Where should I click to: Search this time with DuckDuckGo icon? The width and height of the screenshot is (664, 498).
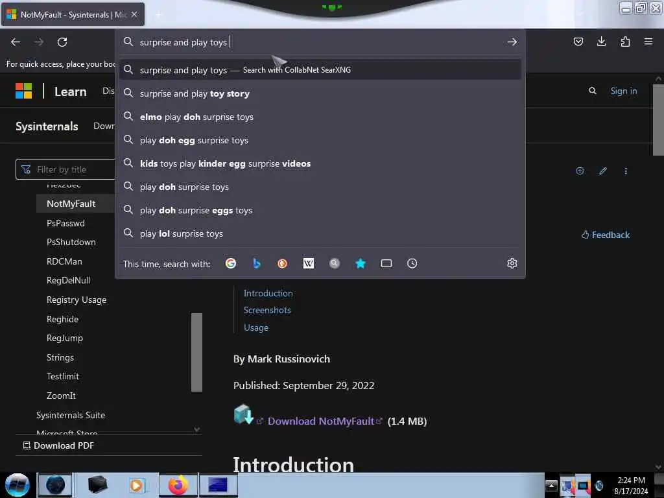(x=282, y=263)
